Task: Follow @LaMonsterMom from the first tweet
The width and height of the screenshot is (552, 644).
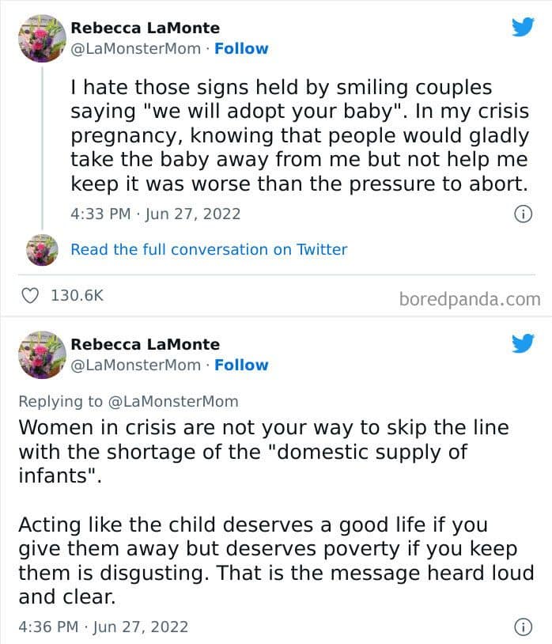Action: coord(241,48)
